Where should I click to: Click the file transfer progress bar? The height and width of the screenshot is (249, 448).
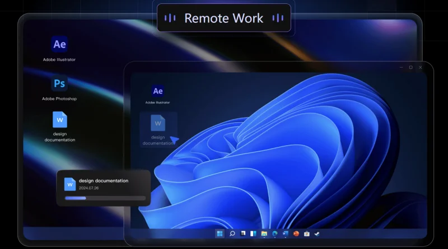pos(105,198)
